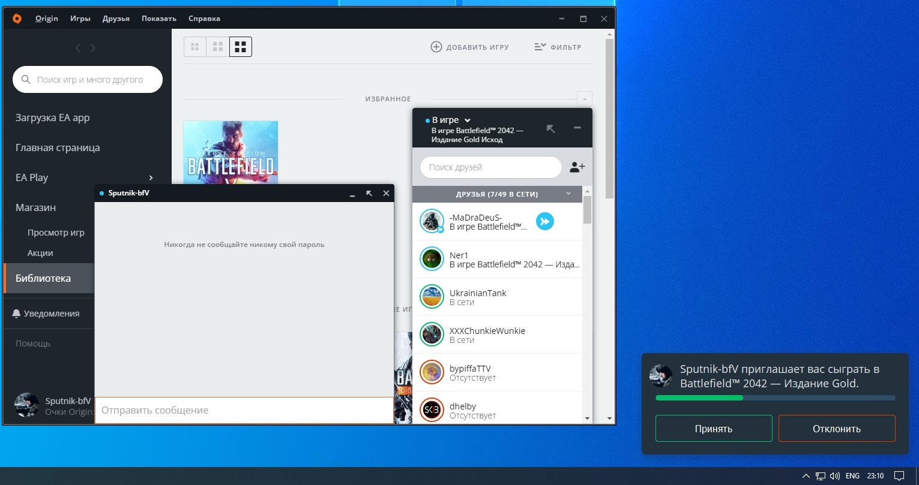Collapse the ДРУЗЬЯ (7/49 В СЕТИ) group
Image resolution: width=919 pixels, height=485 pixels.
tap(568, 194)
